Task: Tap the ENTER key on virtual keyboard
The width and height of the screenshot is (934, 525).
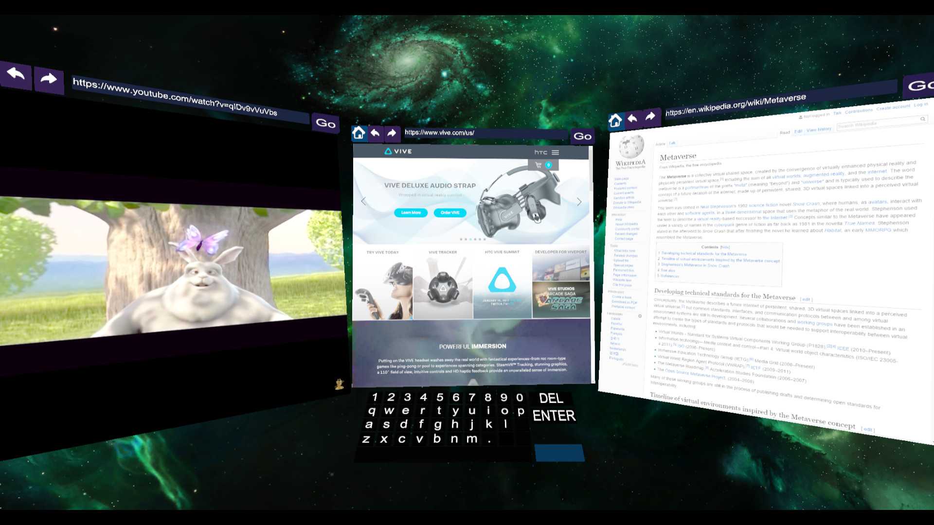Action: coord(554,416)
